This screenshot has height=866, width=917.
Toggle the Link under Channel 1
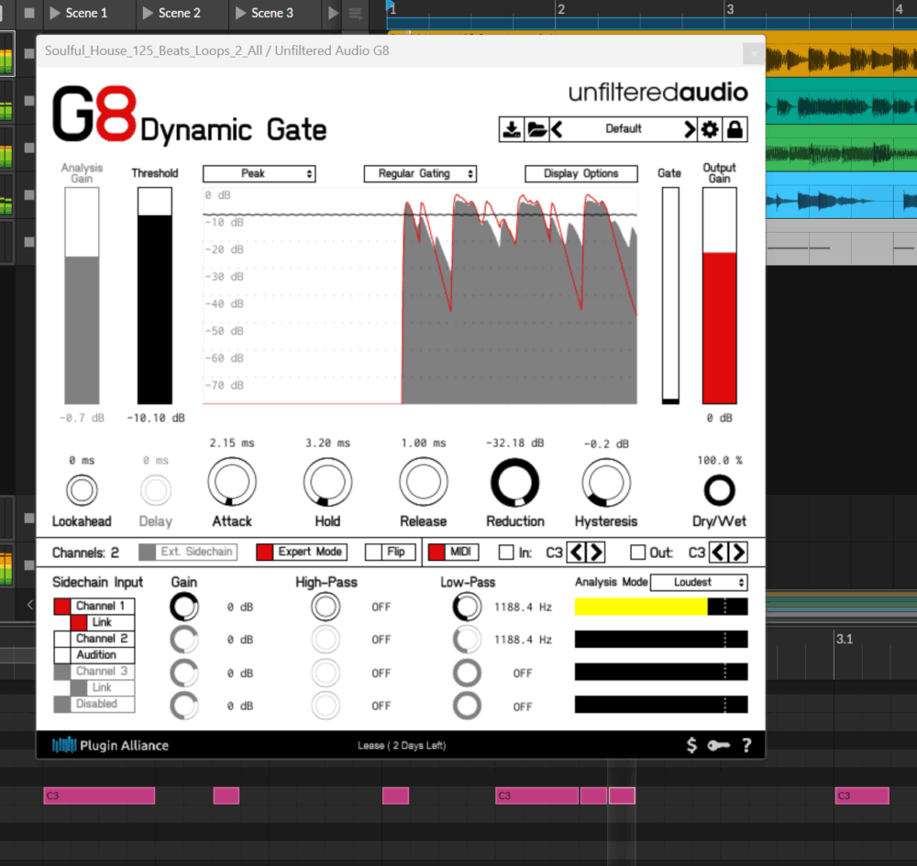click(103, 622)
